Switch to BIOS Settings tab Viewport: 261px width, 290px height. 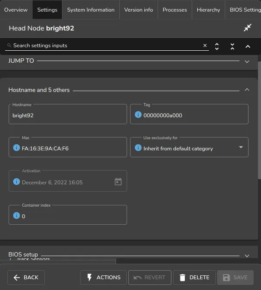point(243,9)
